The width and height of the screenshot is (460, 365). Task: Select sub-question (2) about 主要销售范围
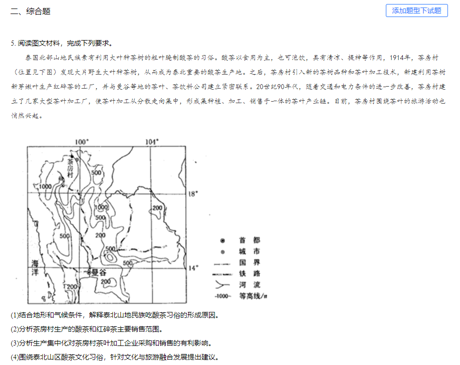coord(87,329)
